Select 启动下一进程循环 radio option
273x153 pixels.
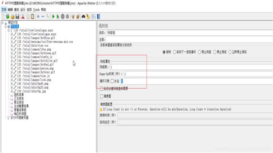coord(174,52)
